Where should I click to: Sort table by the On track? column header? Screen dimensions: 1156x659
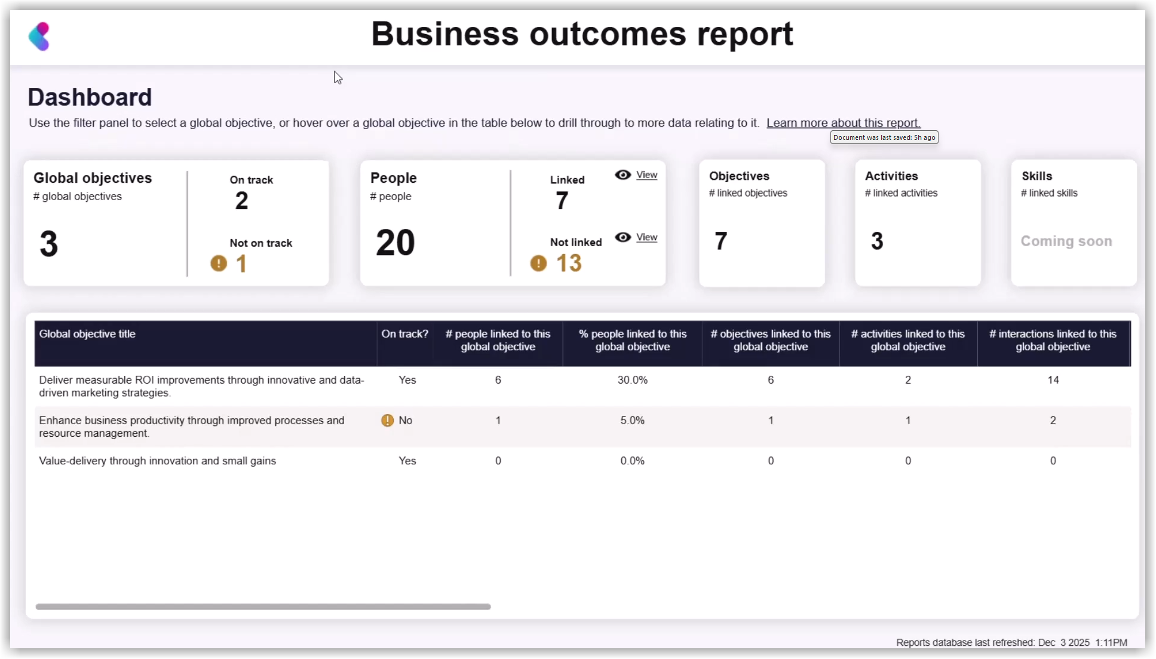tap(404, 334)
